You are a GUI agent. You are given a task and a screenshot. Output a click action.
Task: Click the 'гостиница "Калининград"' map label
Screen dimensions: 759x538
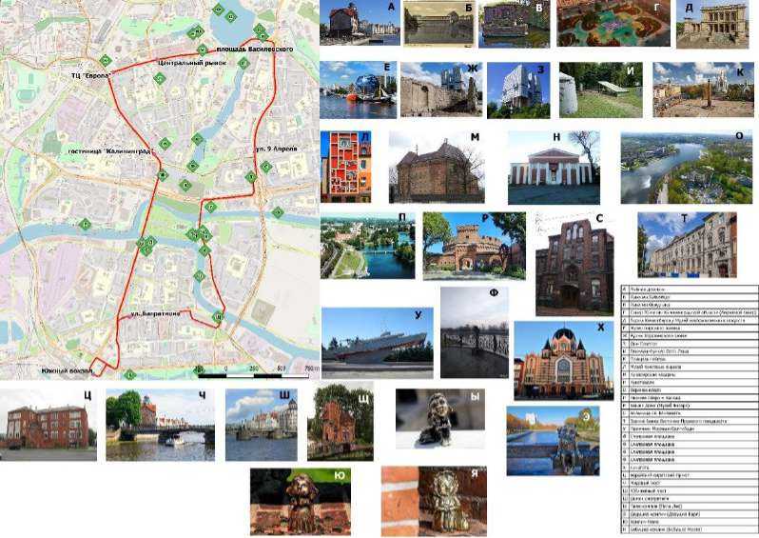[109, 151]
